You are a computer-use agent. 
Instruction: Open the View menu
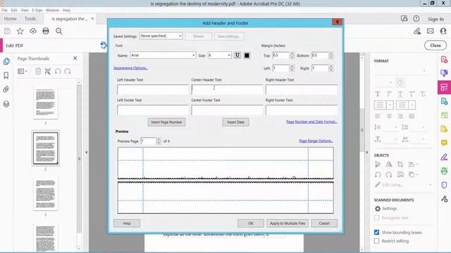[x=25, y=10]
